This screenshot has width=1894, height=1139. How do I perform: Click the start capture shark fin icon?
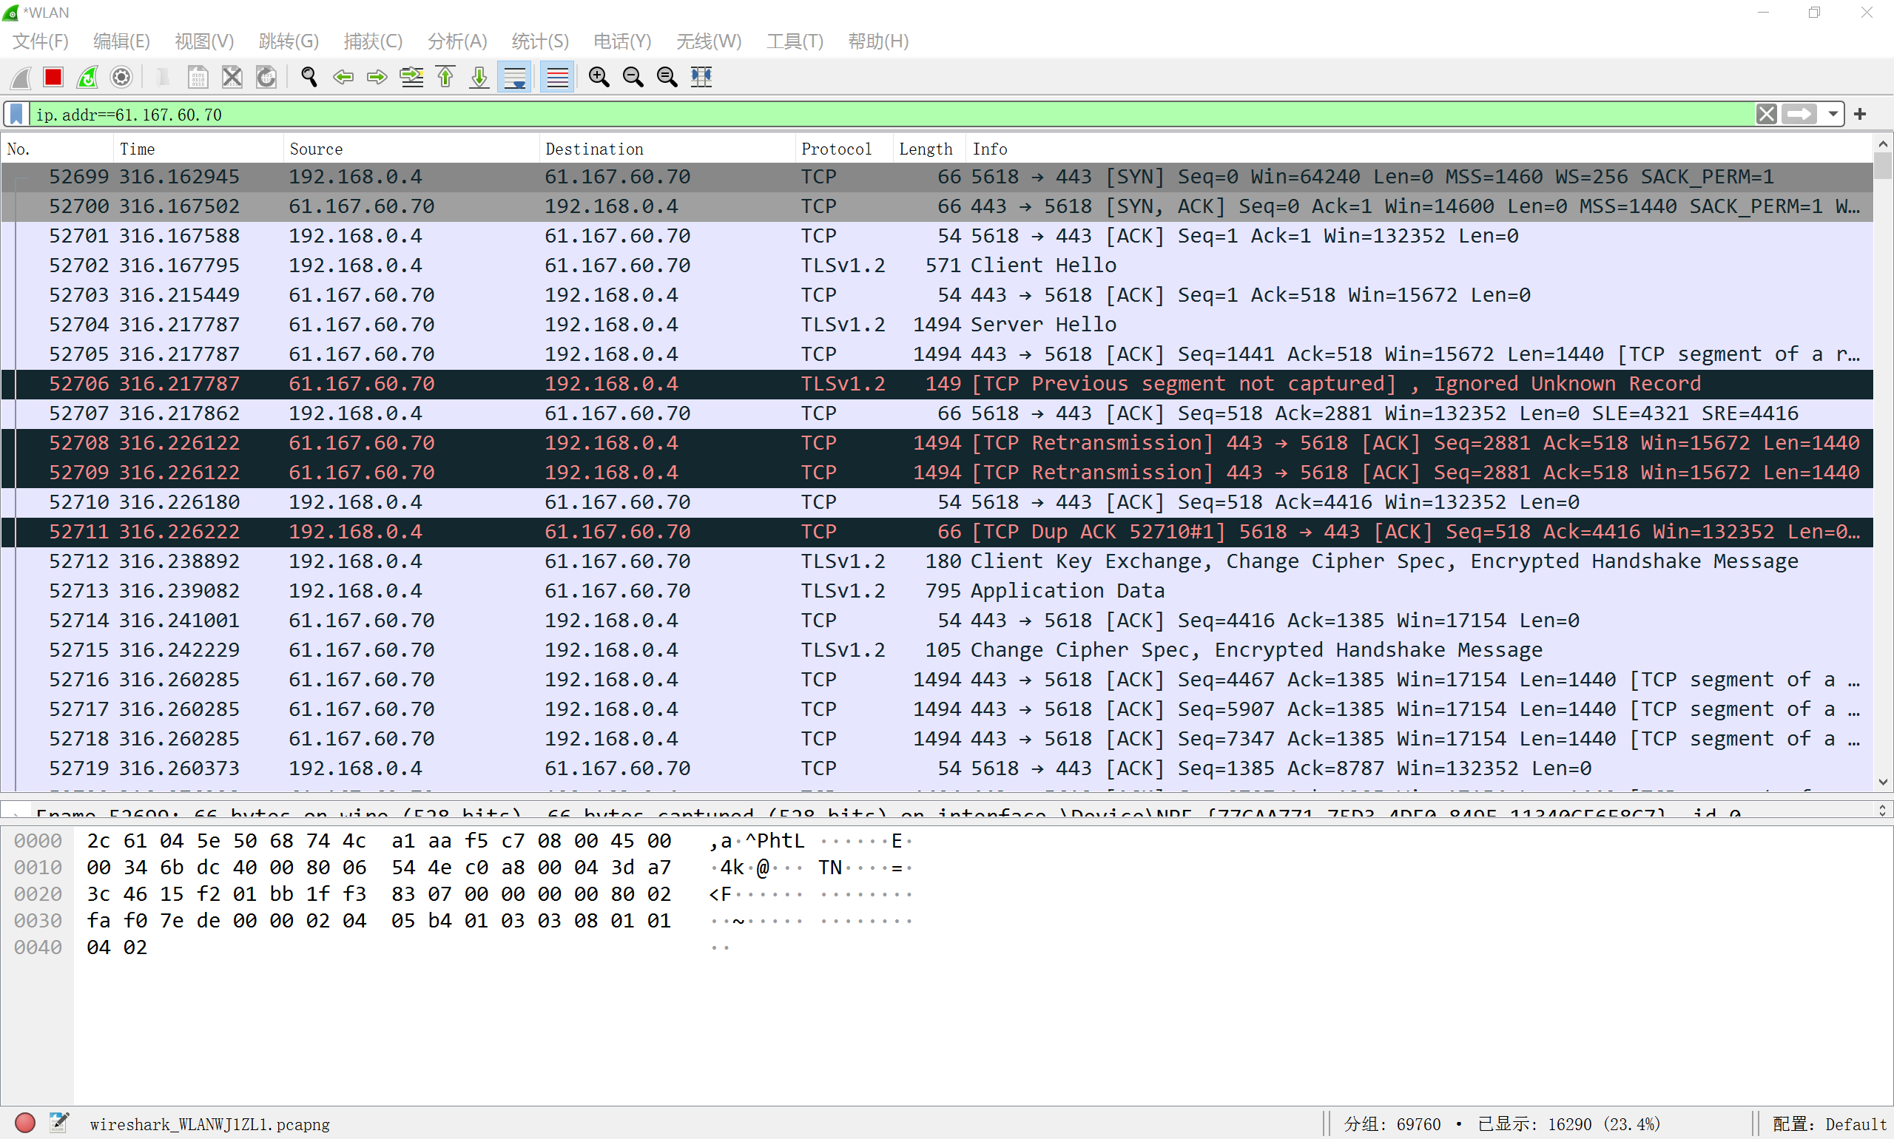[21, 77]
